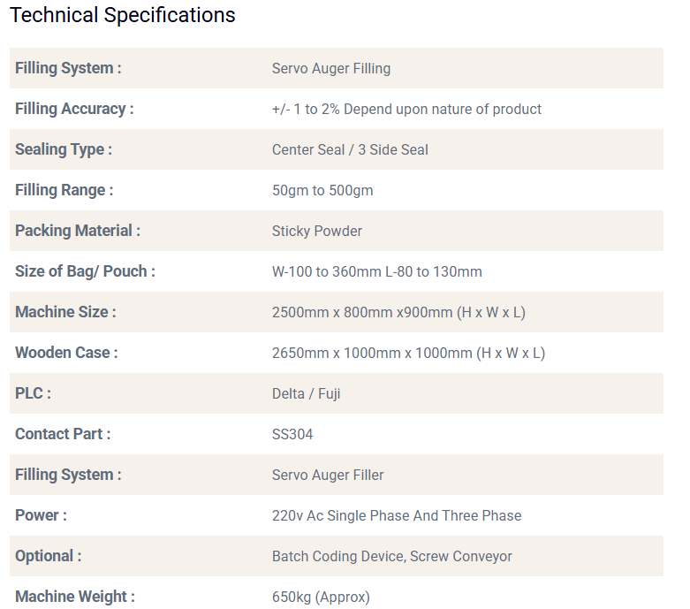The image size is (690, 609).
Task: Click the Filling Range label
Action: pyautogui.click(x=64, y=190)
